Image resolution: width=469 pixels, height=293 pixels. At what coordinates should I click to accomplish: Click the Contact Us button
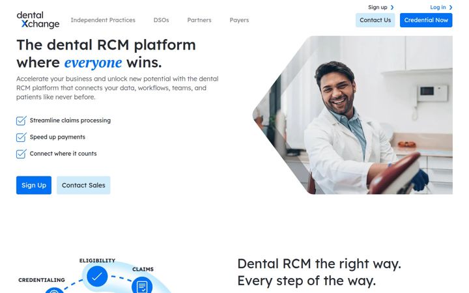[x=375, y=20]
